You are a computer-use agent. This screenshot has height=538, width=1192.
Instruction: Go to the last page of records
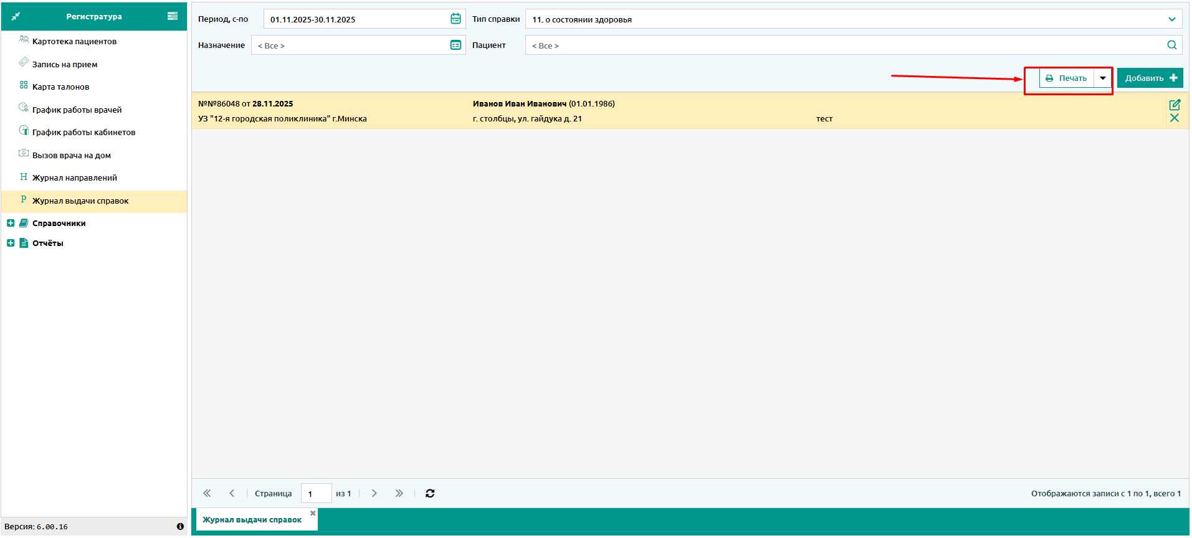coord(399,494)
